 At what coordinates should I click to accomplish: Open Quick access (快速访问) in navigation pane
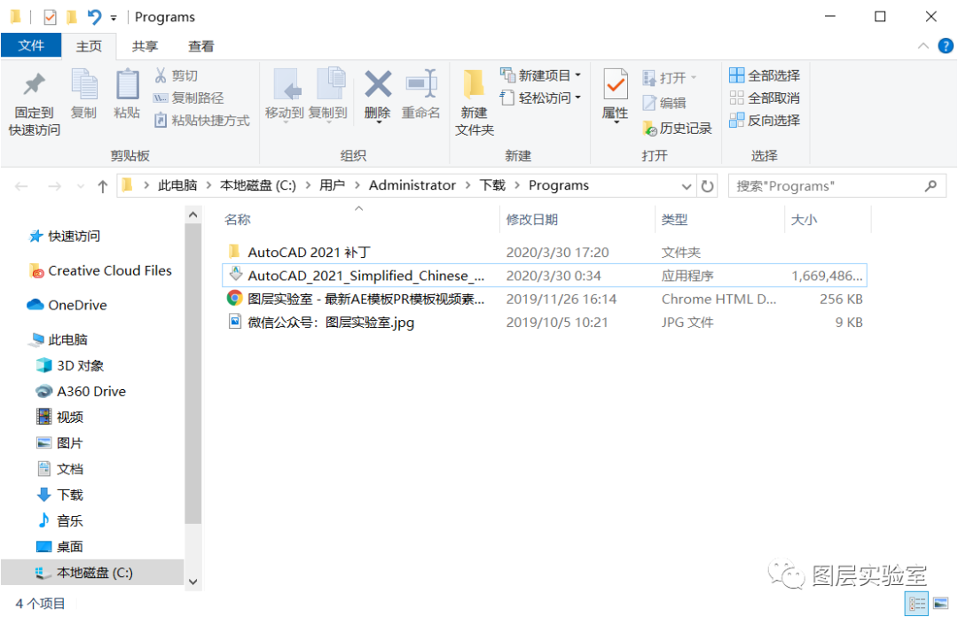pyautogui.click(x=65, y=237)
